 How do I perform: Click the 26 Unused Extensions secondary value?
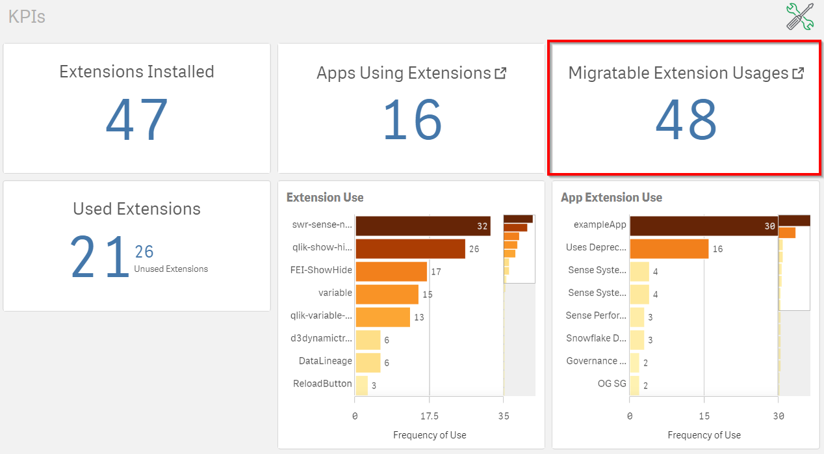click(x=144, y=252)
